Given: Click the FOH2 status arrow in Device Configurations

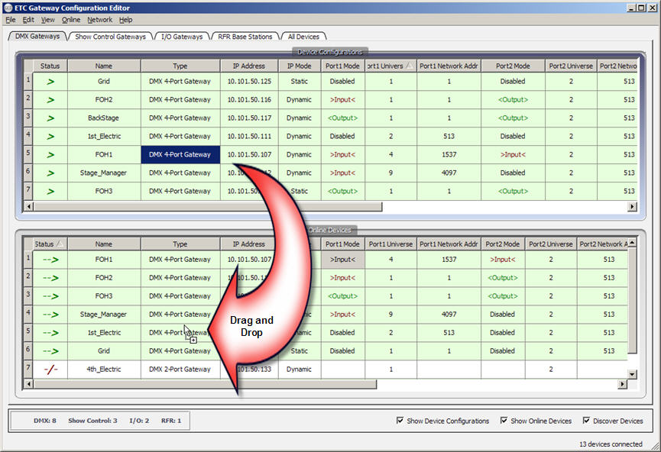Looking at the screenshot, I should tap(50, 100).
